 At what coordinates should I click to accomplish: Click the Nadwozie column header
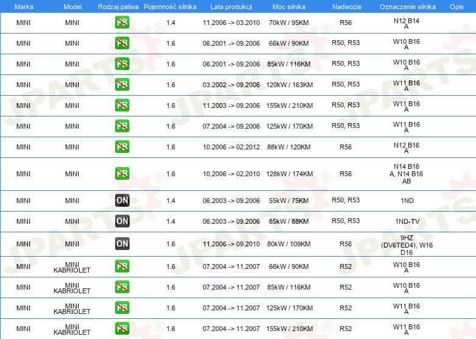[x=347, y=7]
